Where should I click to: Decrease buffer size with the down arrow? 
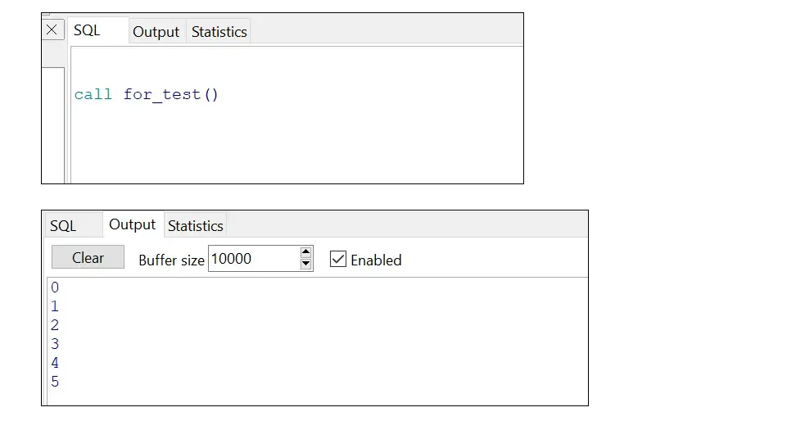[306, 265]
